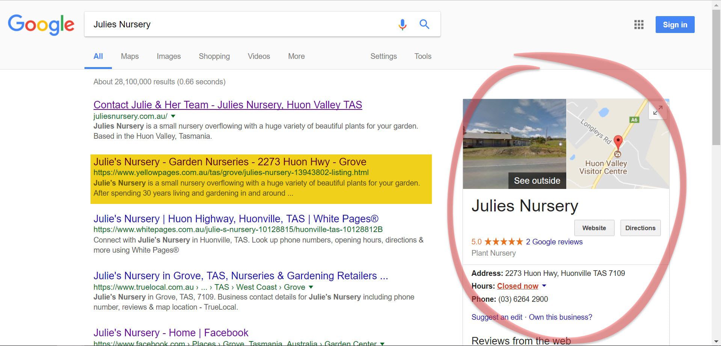Screen dimensions: 721x346
Task: Click the phone number (03) 6264 2900
Action: (523, 299)
